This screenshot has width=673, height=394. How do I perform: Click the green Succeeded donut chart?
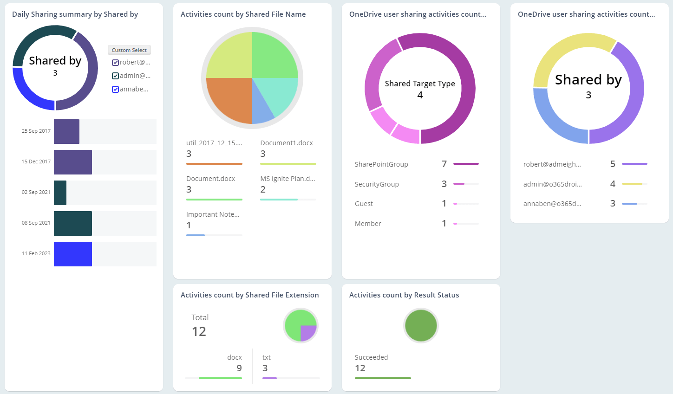point(421,325)
